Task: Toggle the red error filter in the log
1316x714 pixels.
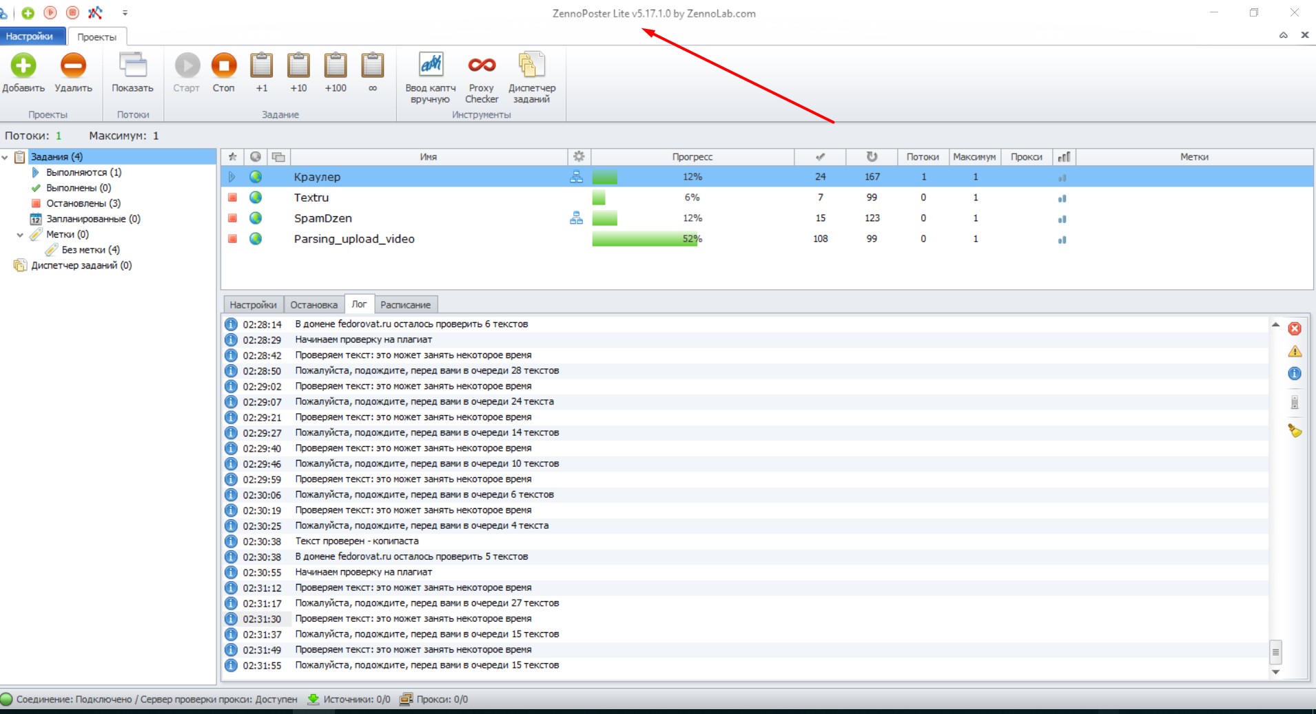Action: [1295, 328]
